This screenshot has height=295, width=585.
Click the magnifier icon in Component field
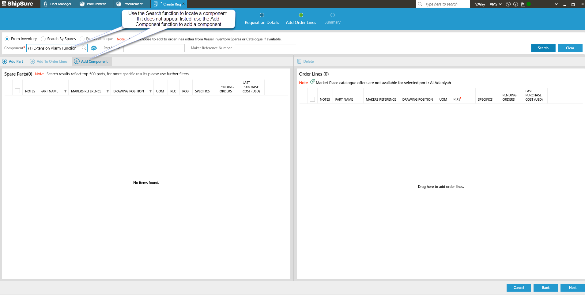pos(84,48)
